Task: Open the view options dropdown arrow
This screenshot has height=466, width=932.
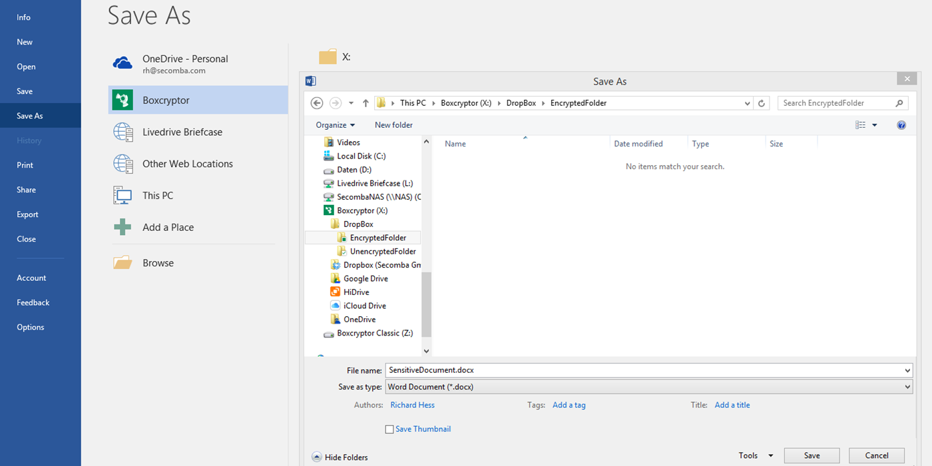Action: click(875, 125)
